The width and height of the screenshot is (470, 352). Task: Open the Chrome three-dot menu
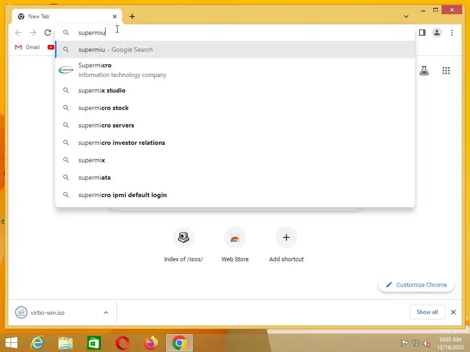(x=452, y=33)
